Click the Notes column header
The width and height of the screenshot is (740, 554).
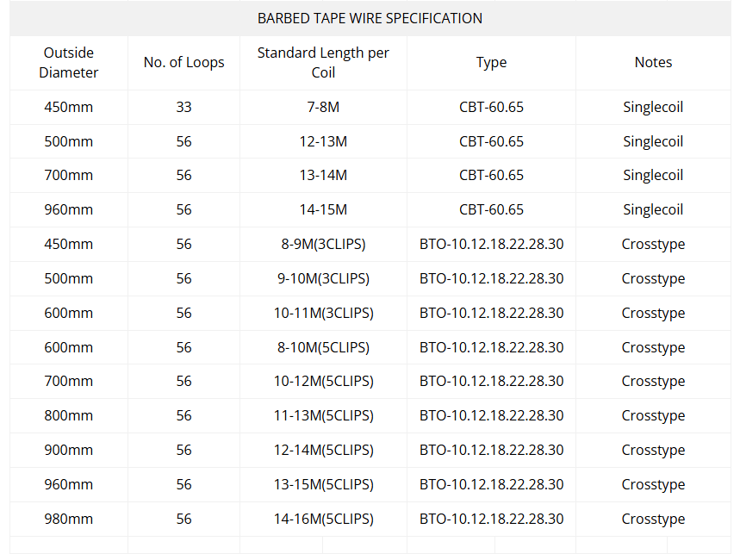(653, 62)
